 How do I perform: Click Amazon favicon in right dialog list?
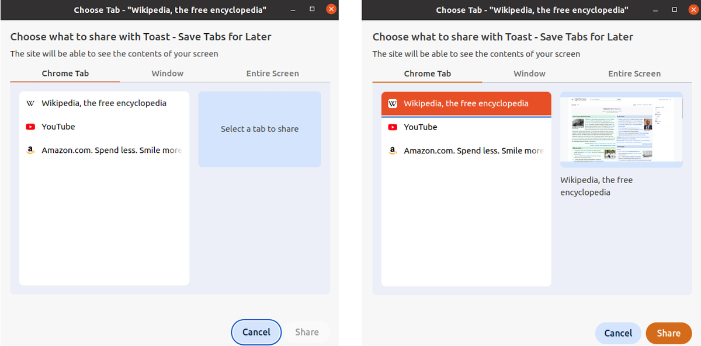click(x=393, y=151)
